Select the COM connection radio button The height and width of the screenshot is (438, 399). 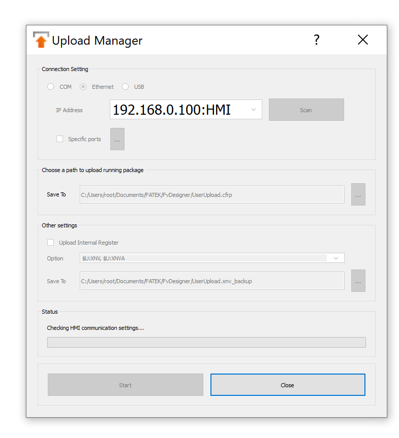[x=51, y=87]
